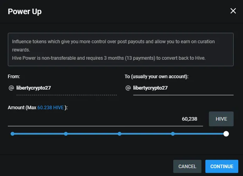Image resolution: width=243 pixels, height=176 pixels.
Task: Edit the To account field libertycrypto27
Action: coord(183,88)
